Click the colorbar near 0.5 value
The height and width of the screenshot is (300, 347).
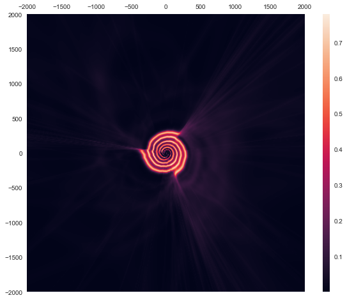point(326,114)
